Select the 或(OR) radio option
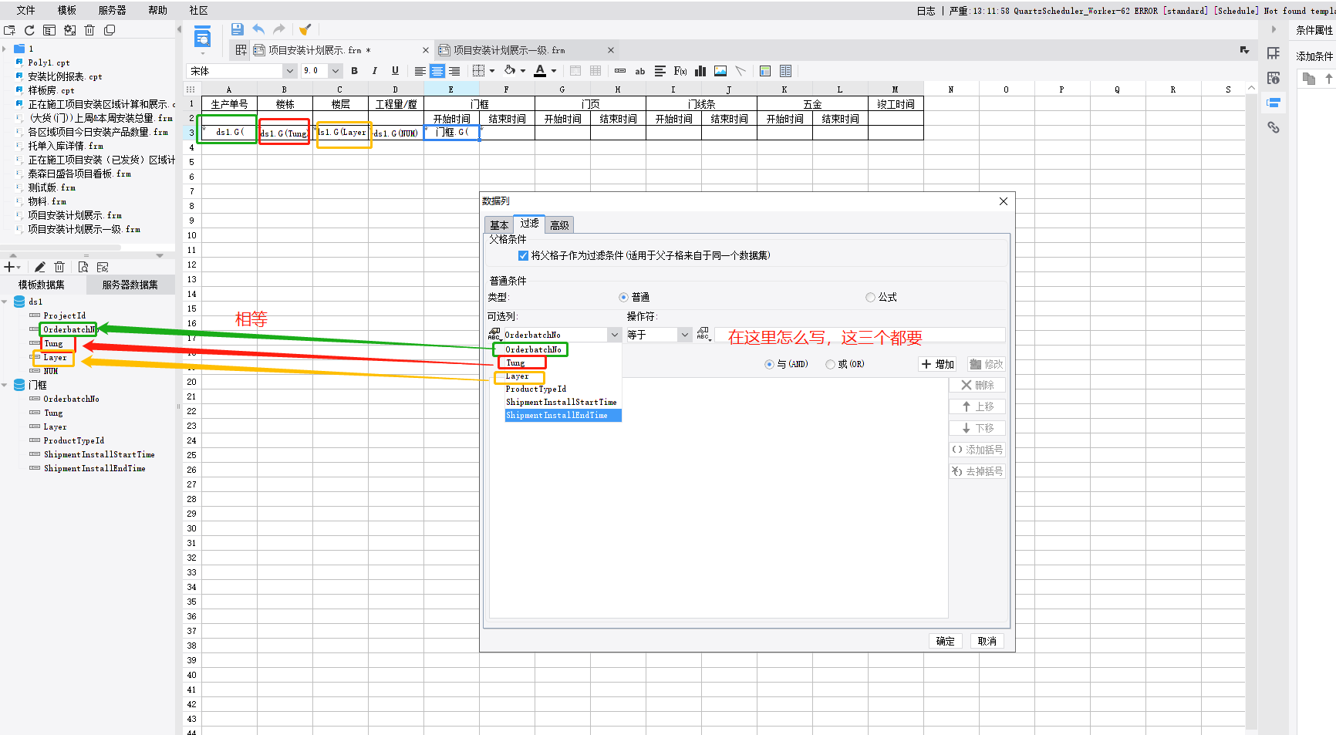 click(x=830, y=364)
